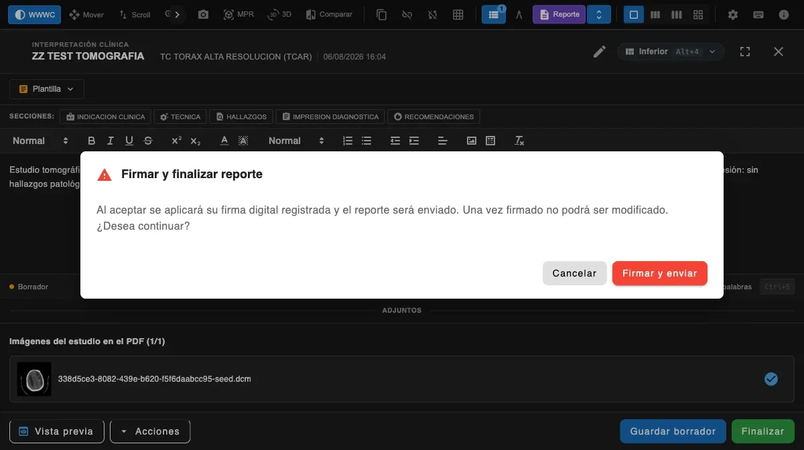Select the single viewport layout icon

(634, 14)
